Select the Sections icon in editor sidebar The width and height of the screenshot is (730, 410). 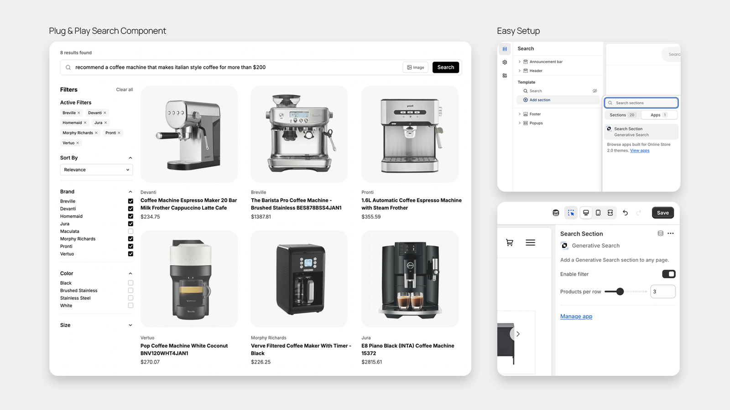tap(505, 49)
